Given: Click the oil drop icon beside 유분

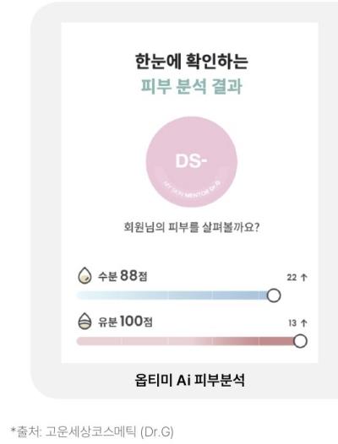Looking at the screenshot, I should pyautogui.click(x=84, y=321).
